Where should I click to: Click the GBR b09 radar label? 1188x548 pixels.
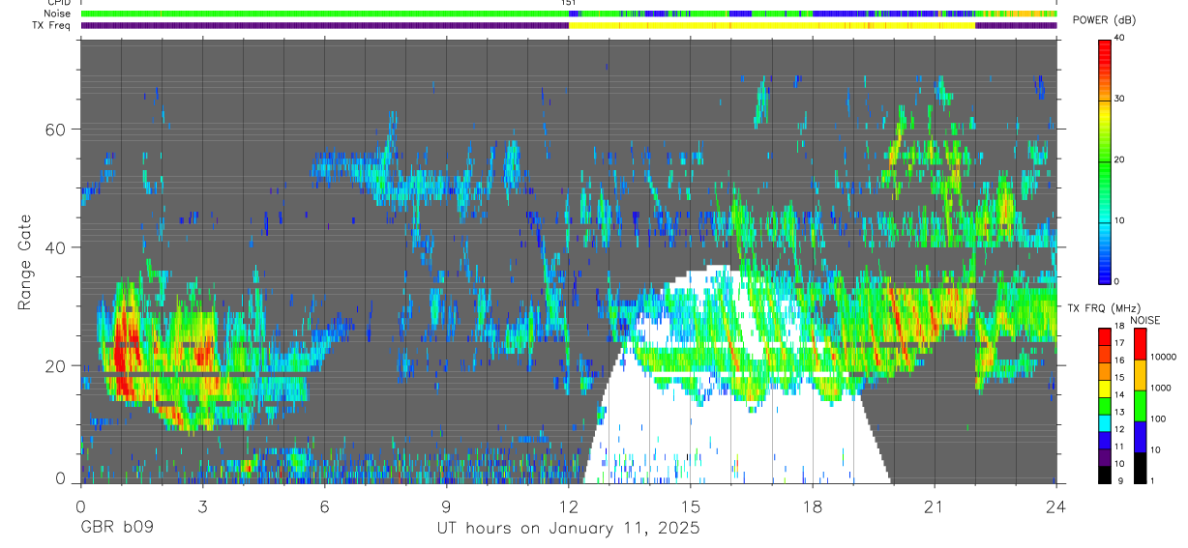[117, 529]
